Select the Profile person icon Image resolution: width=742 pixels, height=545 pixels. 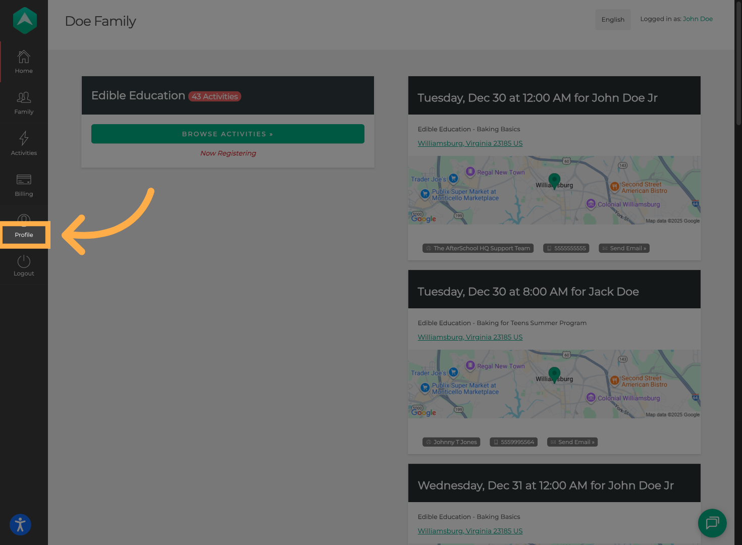23,221
